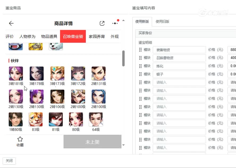Select the 召唤兽坐骑 tab
This screenshot has width=236, height=168.
point(73,36)
